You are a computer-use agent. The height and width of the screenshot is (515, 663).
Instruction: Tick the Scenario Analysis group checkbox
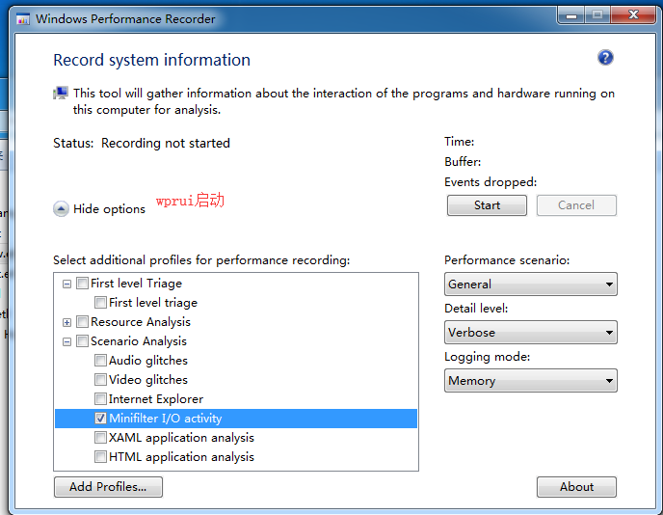click(83, 341)
